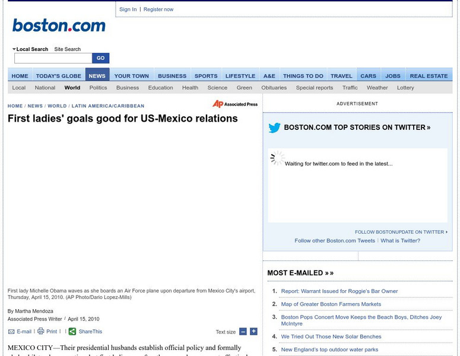
Task: Click the GO search button
Action: point(101,58)
